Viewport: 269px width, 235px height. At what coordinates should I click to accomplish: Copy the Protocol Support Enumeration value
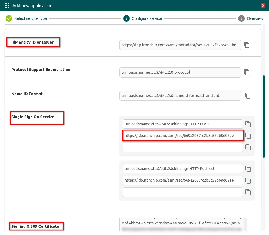pyautogui.click(x=247, y=72)
